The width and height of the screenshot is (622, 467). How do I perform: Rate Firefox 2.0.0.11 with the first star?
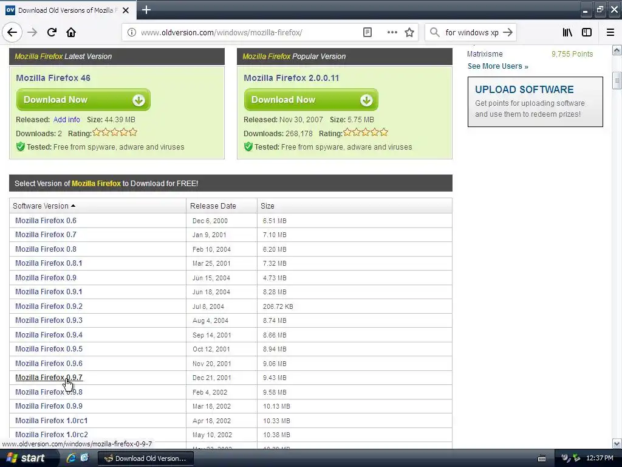click(347, 132)
